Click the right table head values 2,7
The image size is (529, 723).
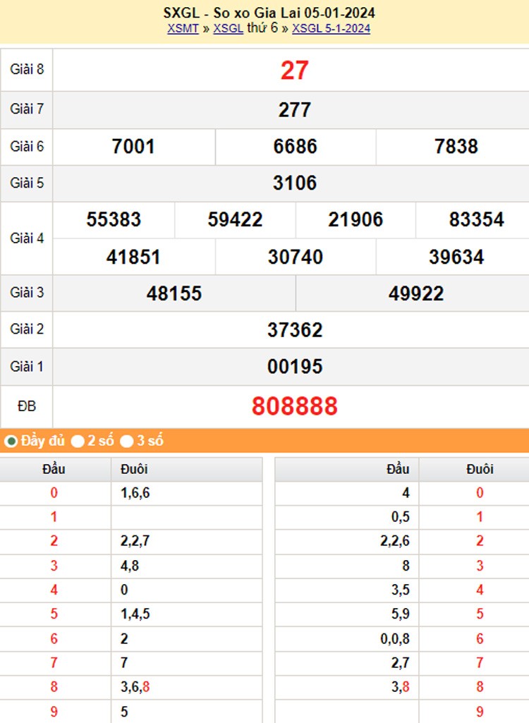tap(401, 662)
